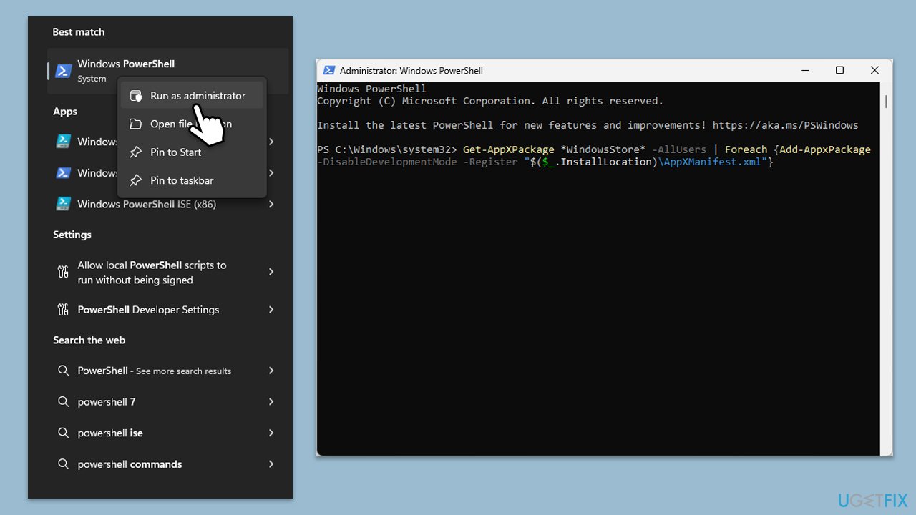Open 'Allow local PowerShell scripts to run without being signed'
916x515 pixels.
tap(168, 272)
